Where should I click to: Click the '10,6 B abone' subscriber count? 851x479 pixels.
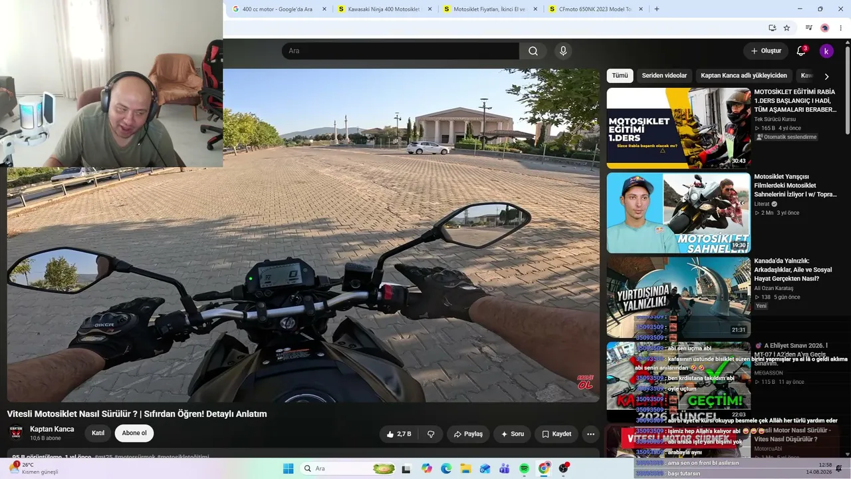click(45, 438)
